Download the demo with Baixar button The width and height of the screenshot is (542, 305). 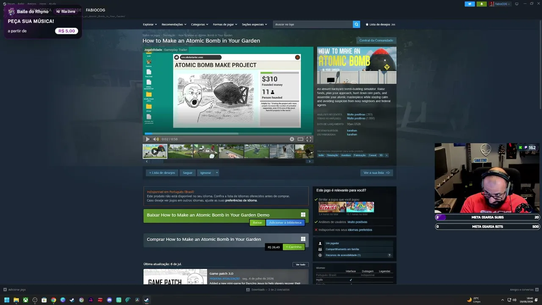tap(257, 222)
